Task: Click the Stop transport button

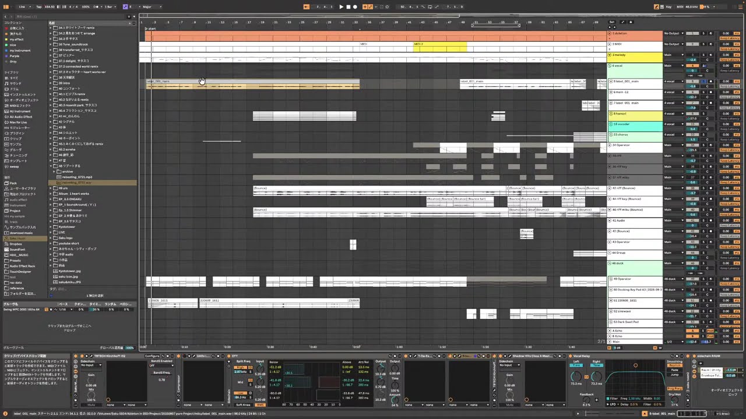Action: click(349, 7)
